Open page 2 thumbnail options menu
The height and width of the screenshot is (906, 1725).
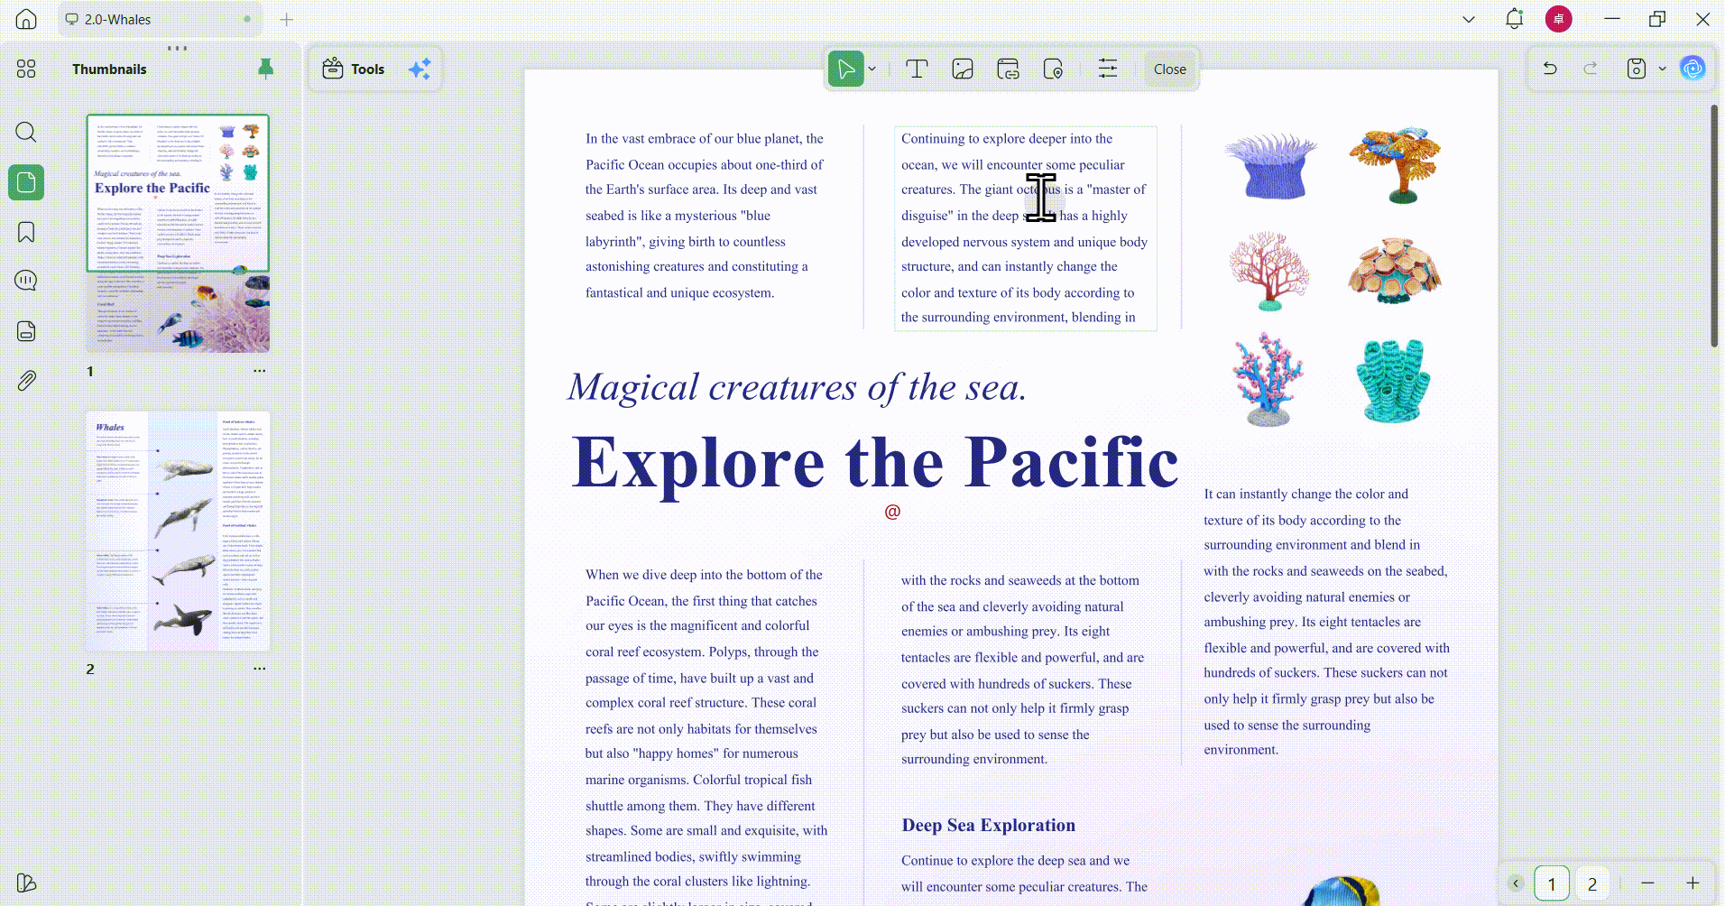pos(260,669)
